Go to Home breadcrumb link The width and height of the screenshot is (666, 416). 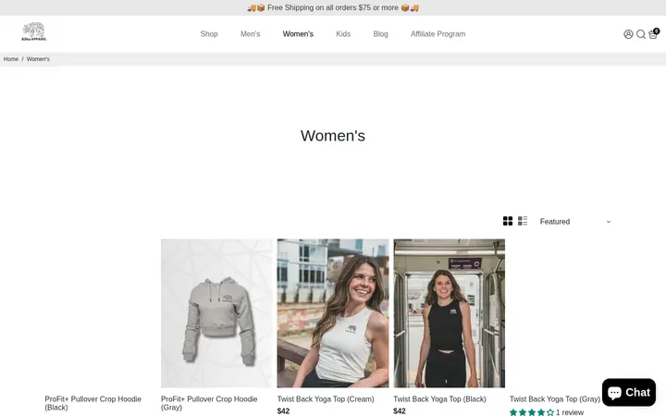tap(11, 59)
